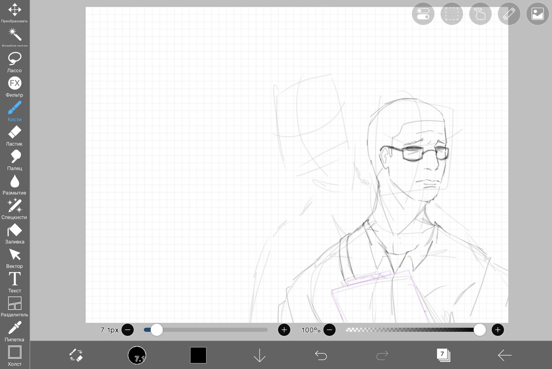Open the black color swatch
This screenshot has height=369, width=552.
198,355
